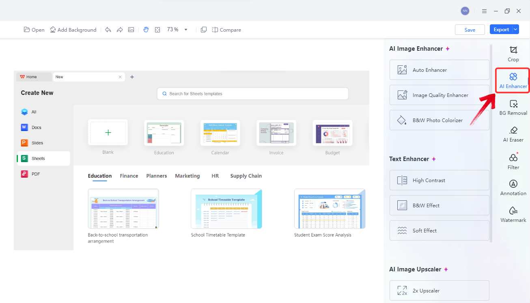Click the redo arrow icon
The height and width of the screenshot is (303, 530).
[119, 30]
